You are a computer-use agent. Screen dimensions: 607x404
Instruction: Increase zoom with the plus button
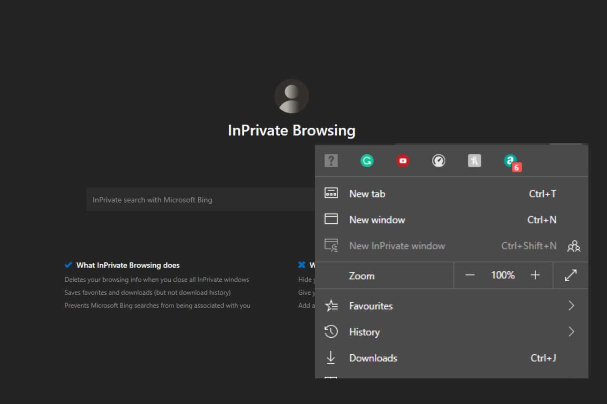(x=535, y=275)
